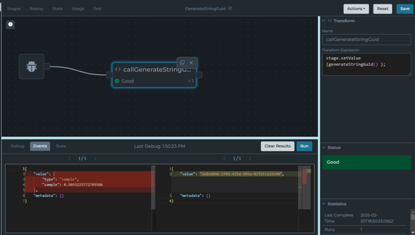Collapse the Transform section

(324, 20)
